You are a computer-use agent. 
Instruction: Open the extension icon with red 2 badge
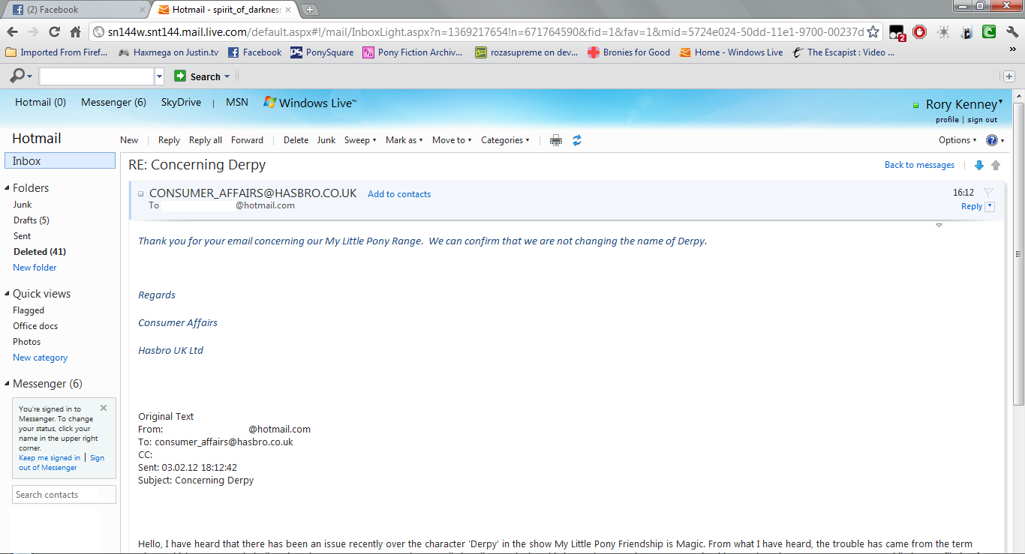coord(897,32)
